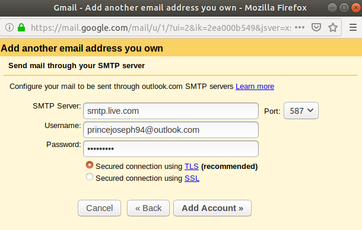Click the green secure connection padlock

[x=21, y=27]
